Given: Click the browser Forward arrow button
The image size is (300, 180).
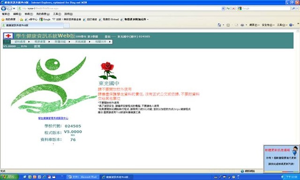Looking at the screenshot, I should tap(9, 8).
